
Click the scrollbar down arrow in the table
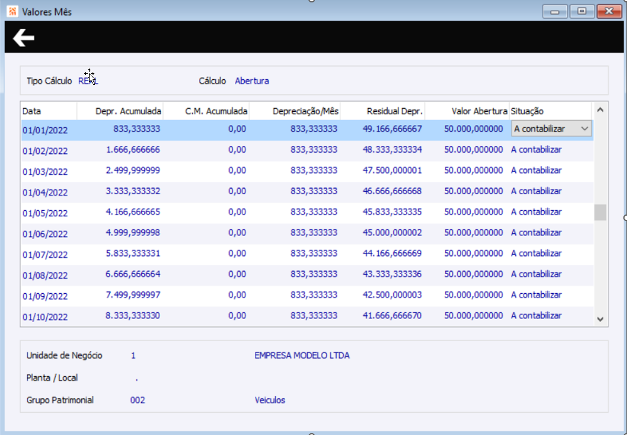pyautogui.click(x=600, y=319)
